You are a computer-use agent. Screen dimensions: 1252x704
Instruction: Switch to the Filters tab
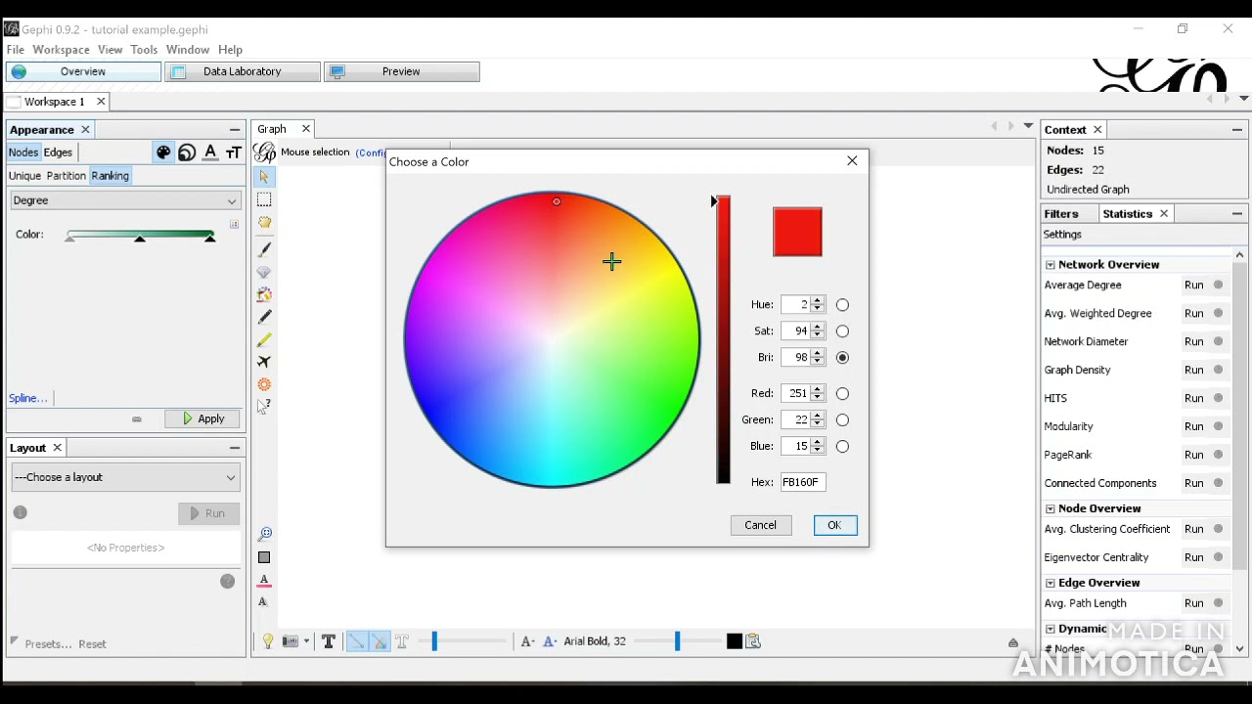pyautogui.click(x=1061, y=214)
